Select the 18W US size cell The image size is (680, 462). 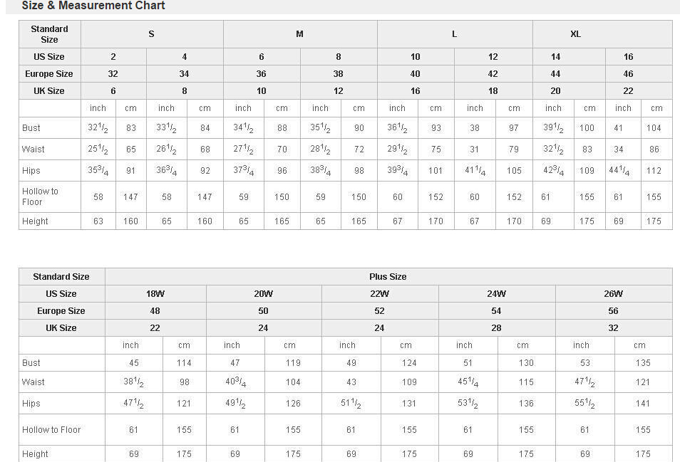point(155,294)
